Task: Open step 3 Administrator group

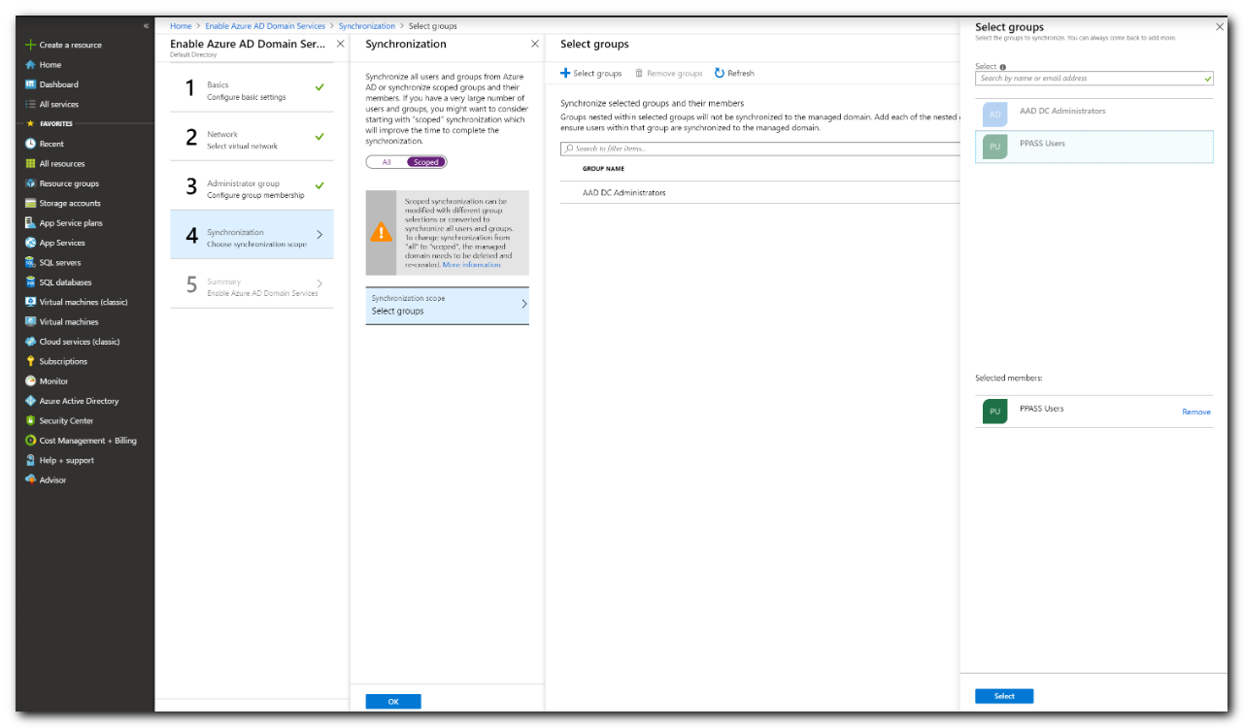Action: coord(252,188)
